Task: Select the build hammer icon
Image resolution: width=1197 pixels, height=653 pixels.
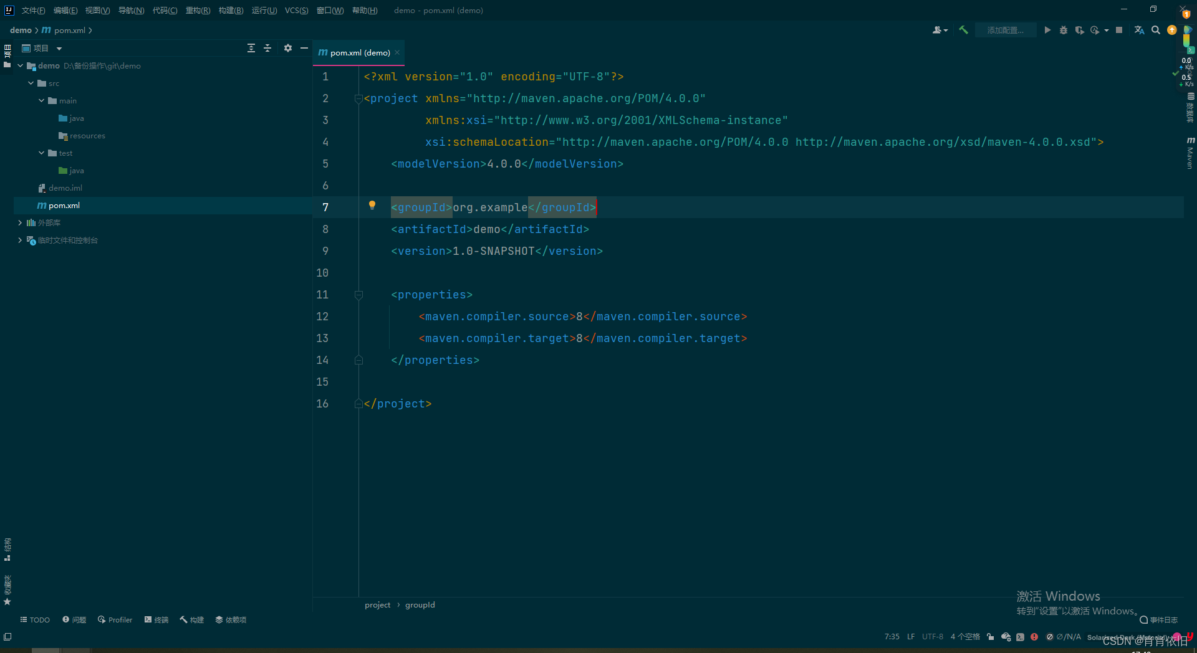Action: [963, 30]
